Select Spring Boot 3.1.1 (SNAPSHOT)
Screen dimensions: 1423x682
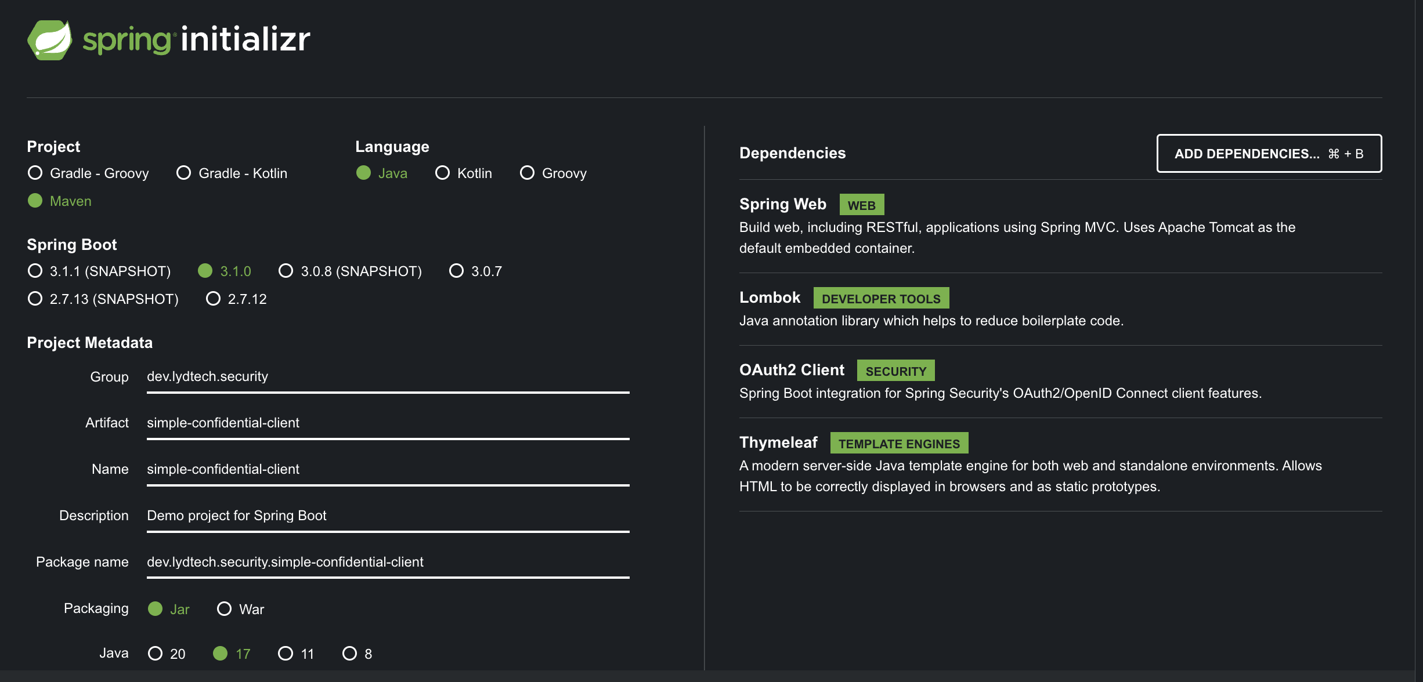pyautogui.click(x=99, y=271)
